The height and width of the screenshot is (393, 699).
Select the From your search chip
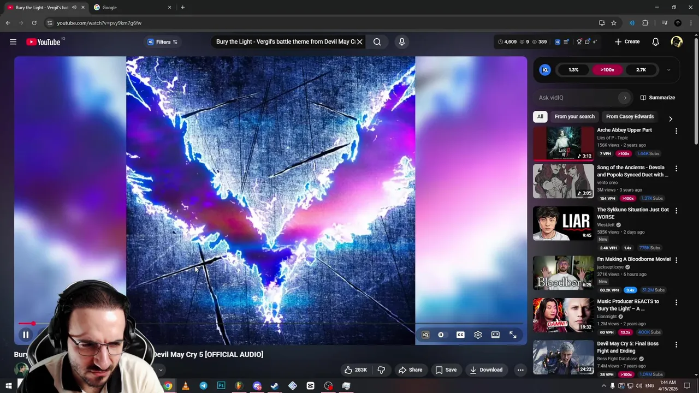pyautogui.click(x=574, y=116)
